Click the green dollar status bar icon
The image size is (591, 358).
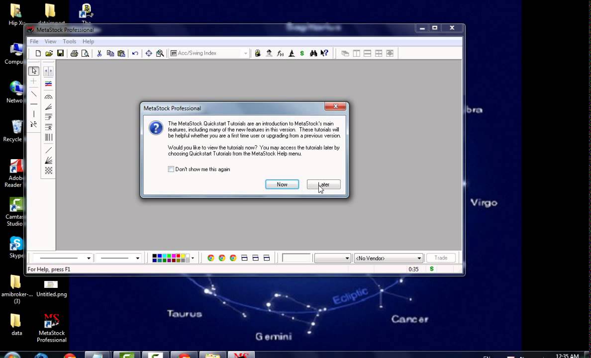point(432,269)
